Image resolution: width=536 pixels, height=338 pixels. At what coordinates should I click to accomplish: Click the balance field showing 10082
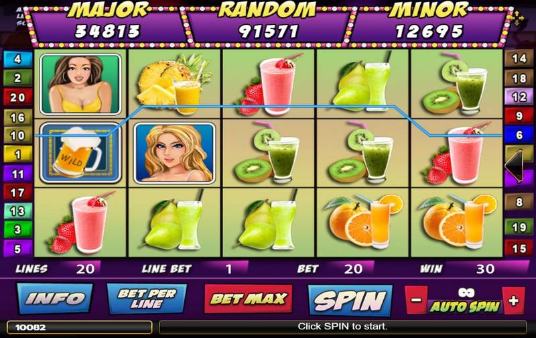pyautogui.click(x=79, y=327)
